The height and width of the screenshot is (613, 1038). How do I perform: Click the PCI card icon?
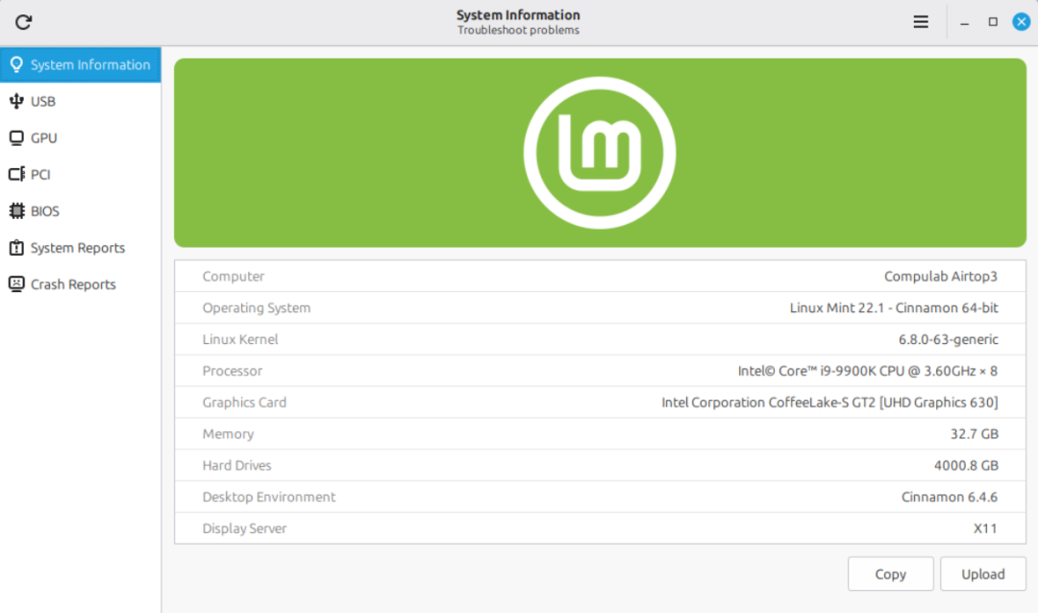click(x=16, y=174)
